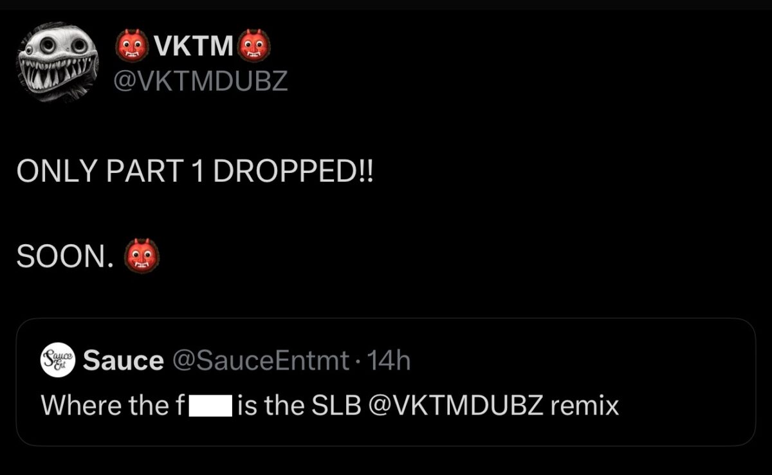Click the word DROPPED!! in the tweet
This screenshot has height=475, width=772.
[293, 172]
